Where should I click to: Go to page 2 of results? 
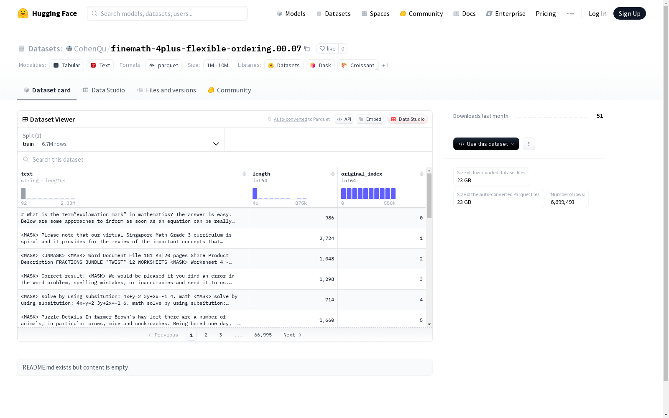pyautogui.click(x=206, y=335)
